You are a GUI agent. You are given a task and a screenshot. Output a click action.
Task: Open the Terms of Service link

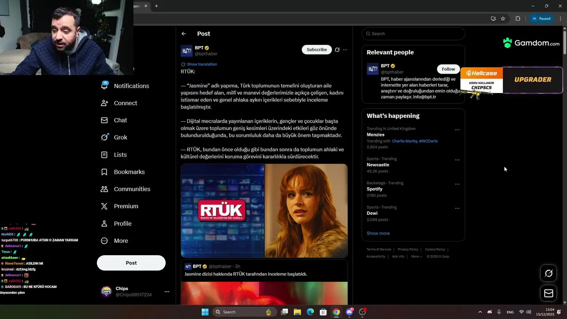[379, 249]
